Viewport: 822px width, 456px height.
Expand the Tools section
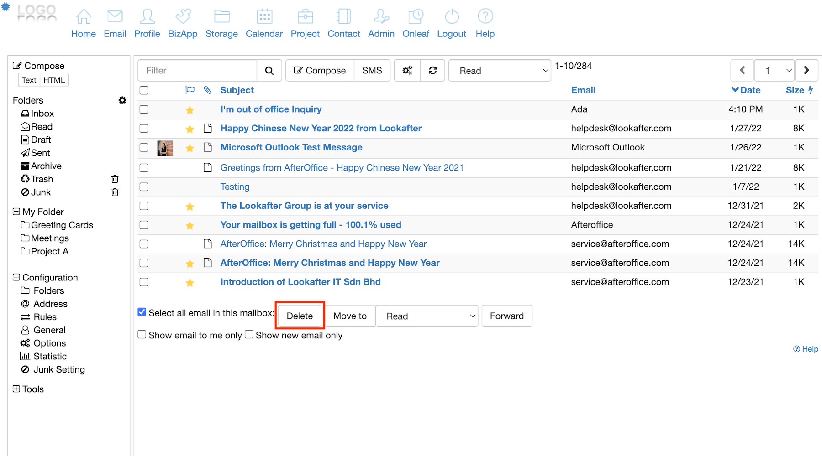16,389
